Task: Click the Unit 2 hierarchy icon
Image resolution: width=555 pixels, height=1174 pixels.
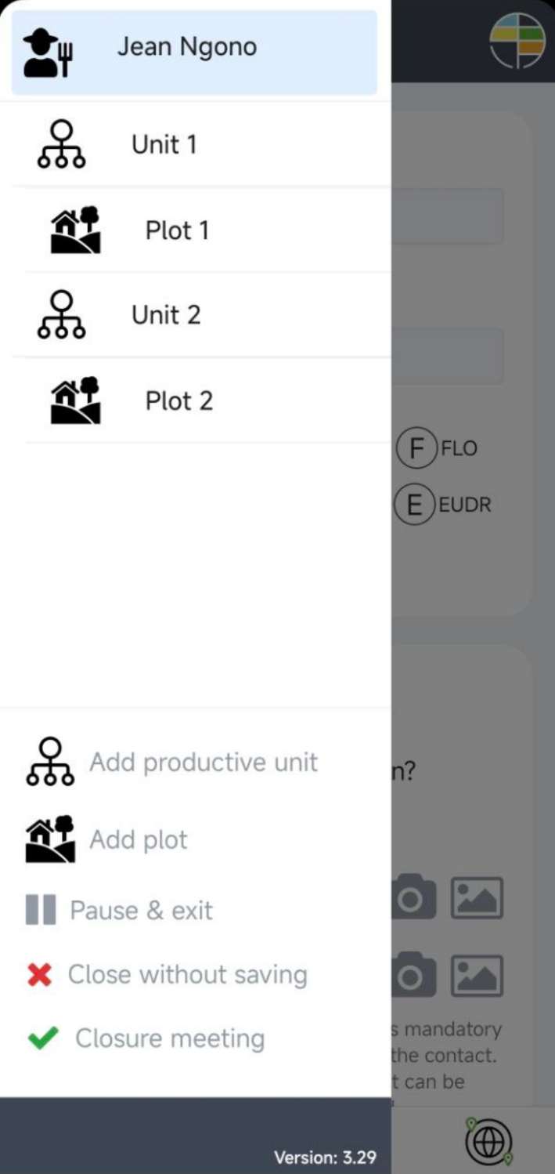Action: [61, 315]
